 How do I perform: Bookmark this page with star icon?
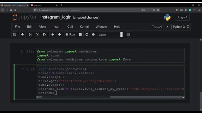tap(158, 10)
